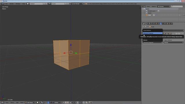Screen dimensions: 185x104
Task: Open the viewport shading dropdown
Action: (38, 103)
